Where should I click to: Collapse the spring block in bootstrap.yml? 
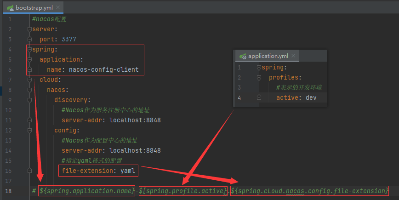click(29, 49)
